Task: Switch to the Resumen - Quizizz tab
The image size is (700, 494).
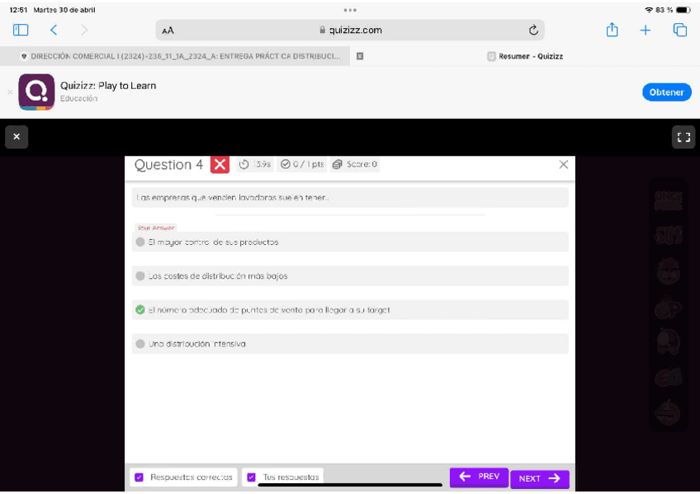Action: pyautogui.click(x=525, y=56)
